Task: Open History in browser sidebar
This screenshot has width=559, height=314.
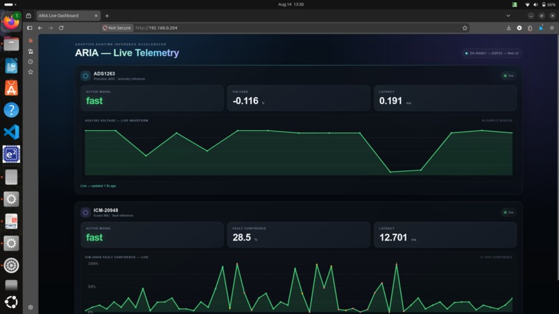Action: pos(31,62)
